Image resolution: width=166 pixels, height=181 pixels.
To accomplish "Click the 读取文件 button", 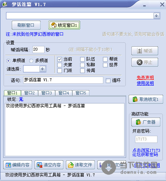I will [x=80, y=165].
